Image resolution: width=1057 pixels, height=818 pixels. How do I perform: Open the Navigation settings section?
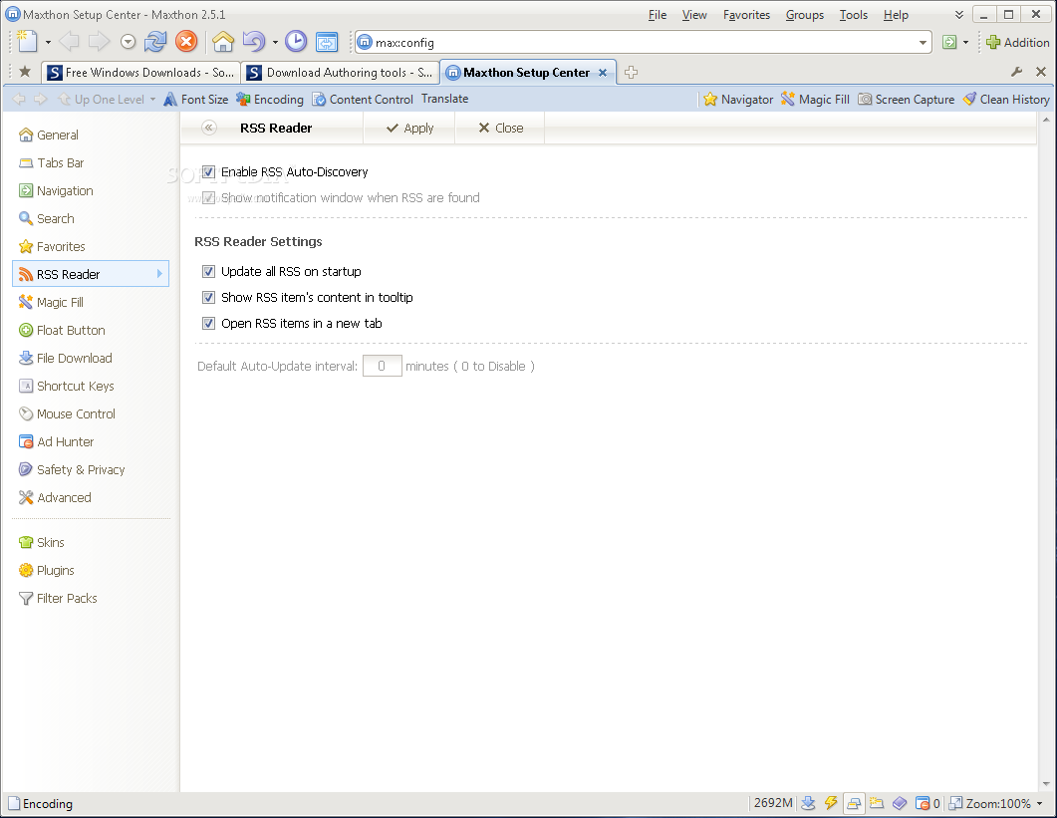point(91,191)
